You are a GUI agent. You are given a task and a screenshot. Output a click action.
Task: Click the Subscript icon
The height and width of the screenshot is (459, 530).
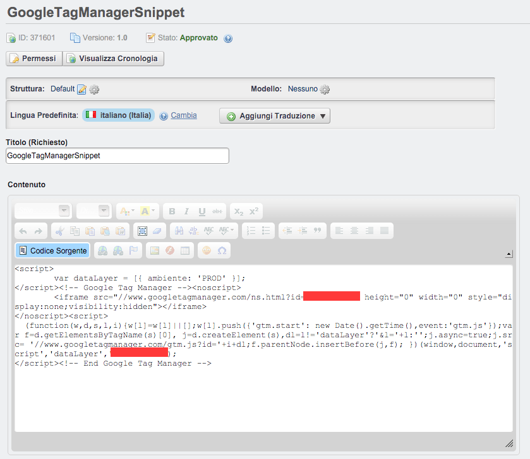point(239,211)
